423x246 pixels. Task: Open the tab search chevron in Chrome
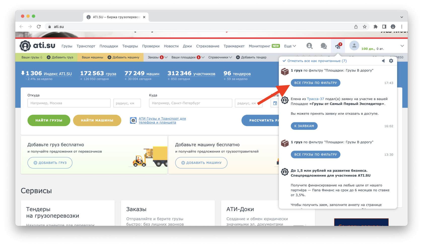[402, 17]
